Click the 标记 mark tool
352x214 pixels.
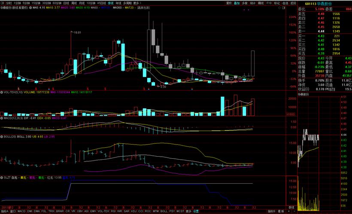(x=277, y=3)
